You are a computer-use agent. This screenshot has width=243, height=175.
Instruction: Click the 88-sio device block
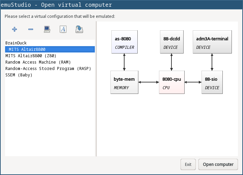coord(212,82)
